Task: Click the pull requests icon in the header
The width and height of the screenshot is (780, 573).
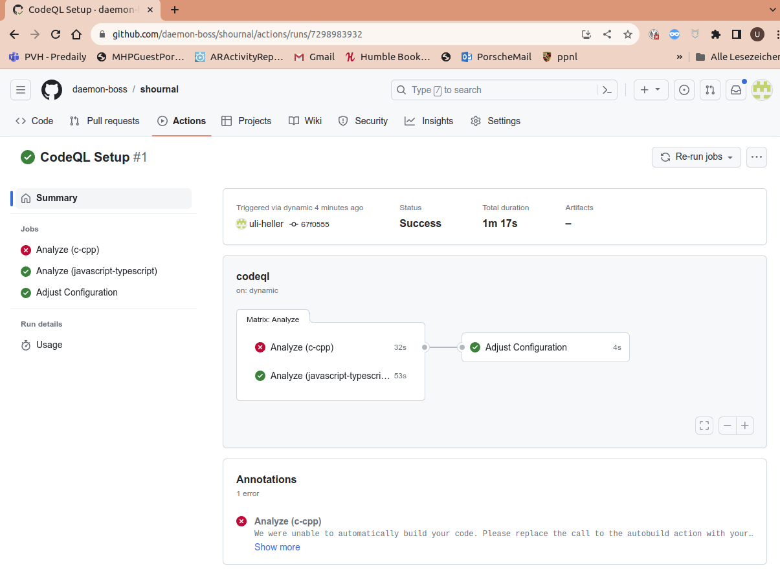Action: [x=709, y=90]
